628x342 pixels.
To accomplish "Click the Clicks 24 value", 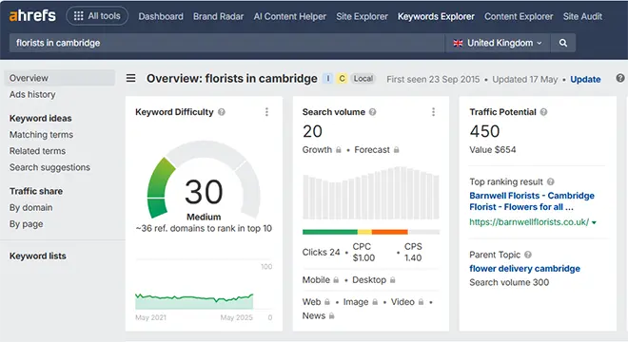I will (321, 253).
